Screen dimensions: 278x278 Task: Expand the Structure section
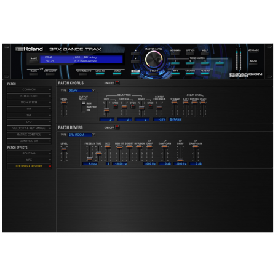29,96
